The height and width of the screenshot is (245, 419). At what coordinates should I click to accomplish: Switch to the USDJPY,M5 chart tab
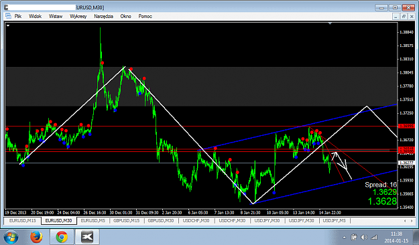[x=334, y=221]
